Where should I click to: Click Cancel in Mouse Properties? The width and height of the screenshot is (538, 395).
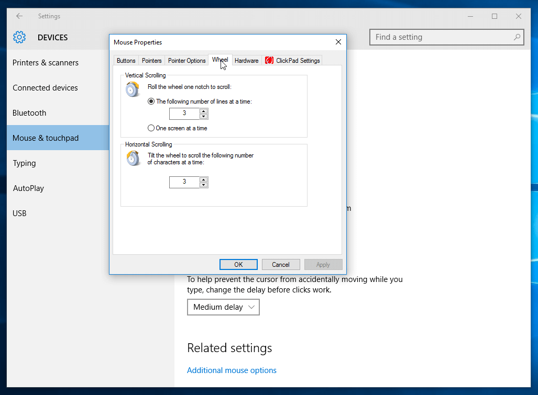281,265
